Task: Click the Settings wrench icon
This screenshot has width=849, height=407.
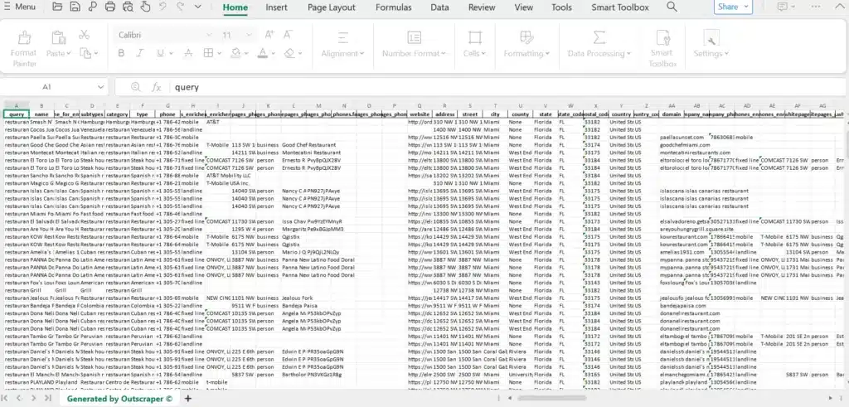Action: point(711,37)
